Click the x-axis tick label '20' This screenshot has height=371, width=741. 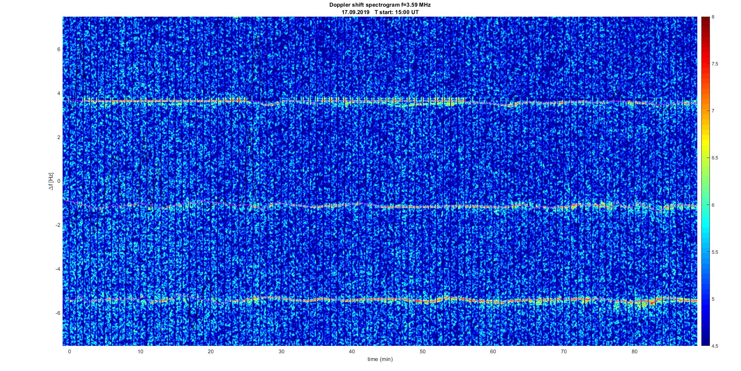coord(210,351)
